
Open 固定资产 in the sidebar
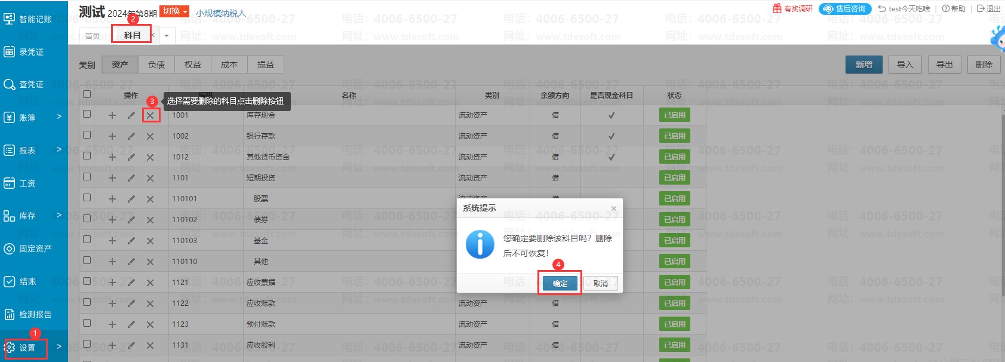(10, 249)
